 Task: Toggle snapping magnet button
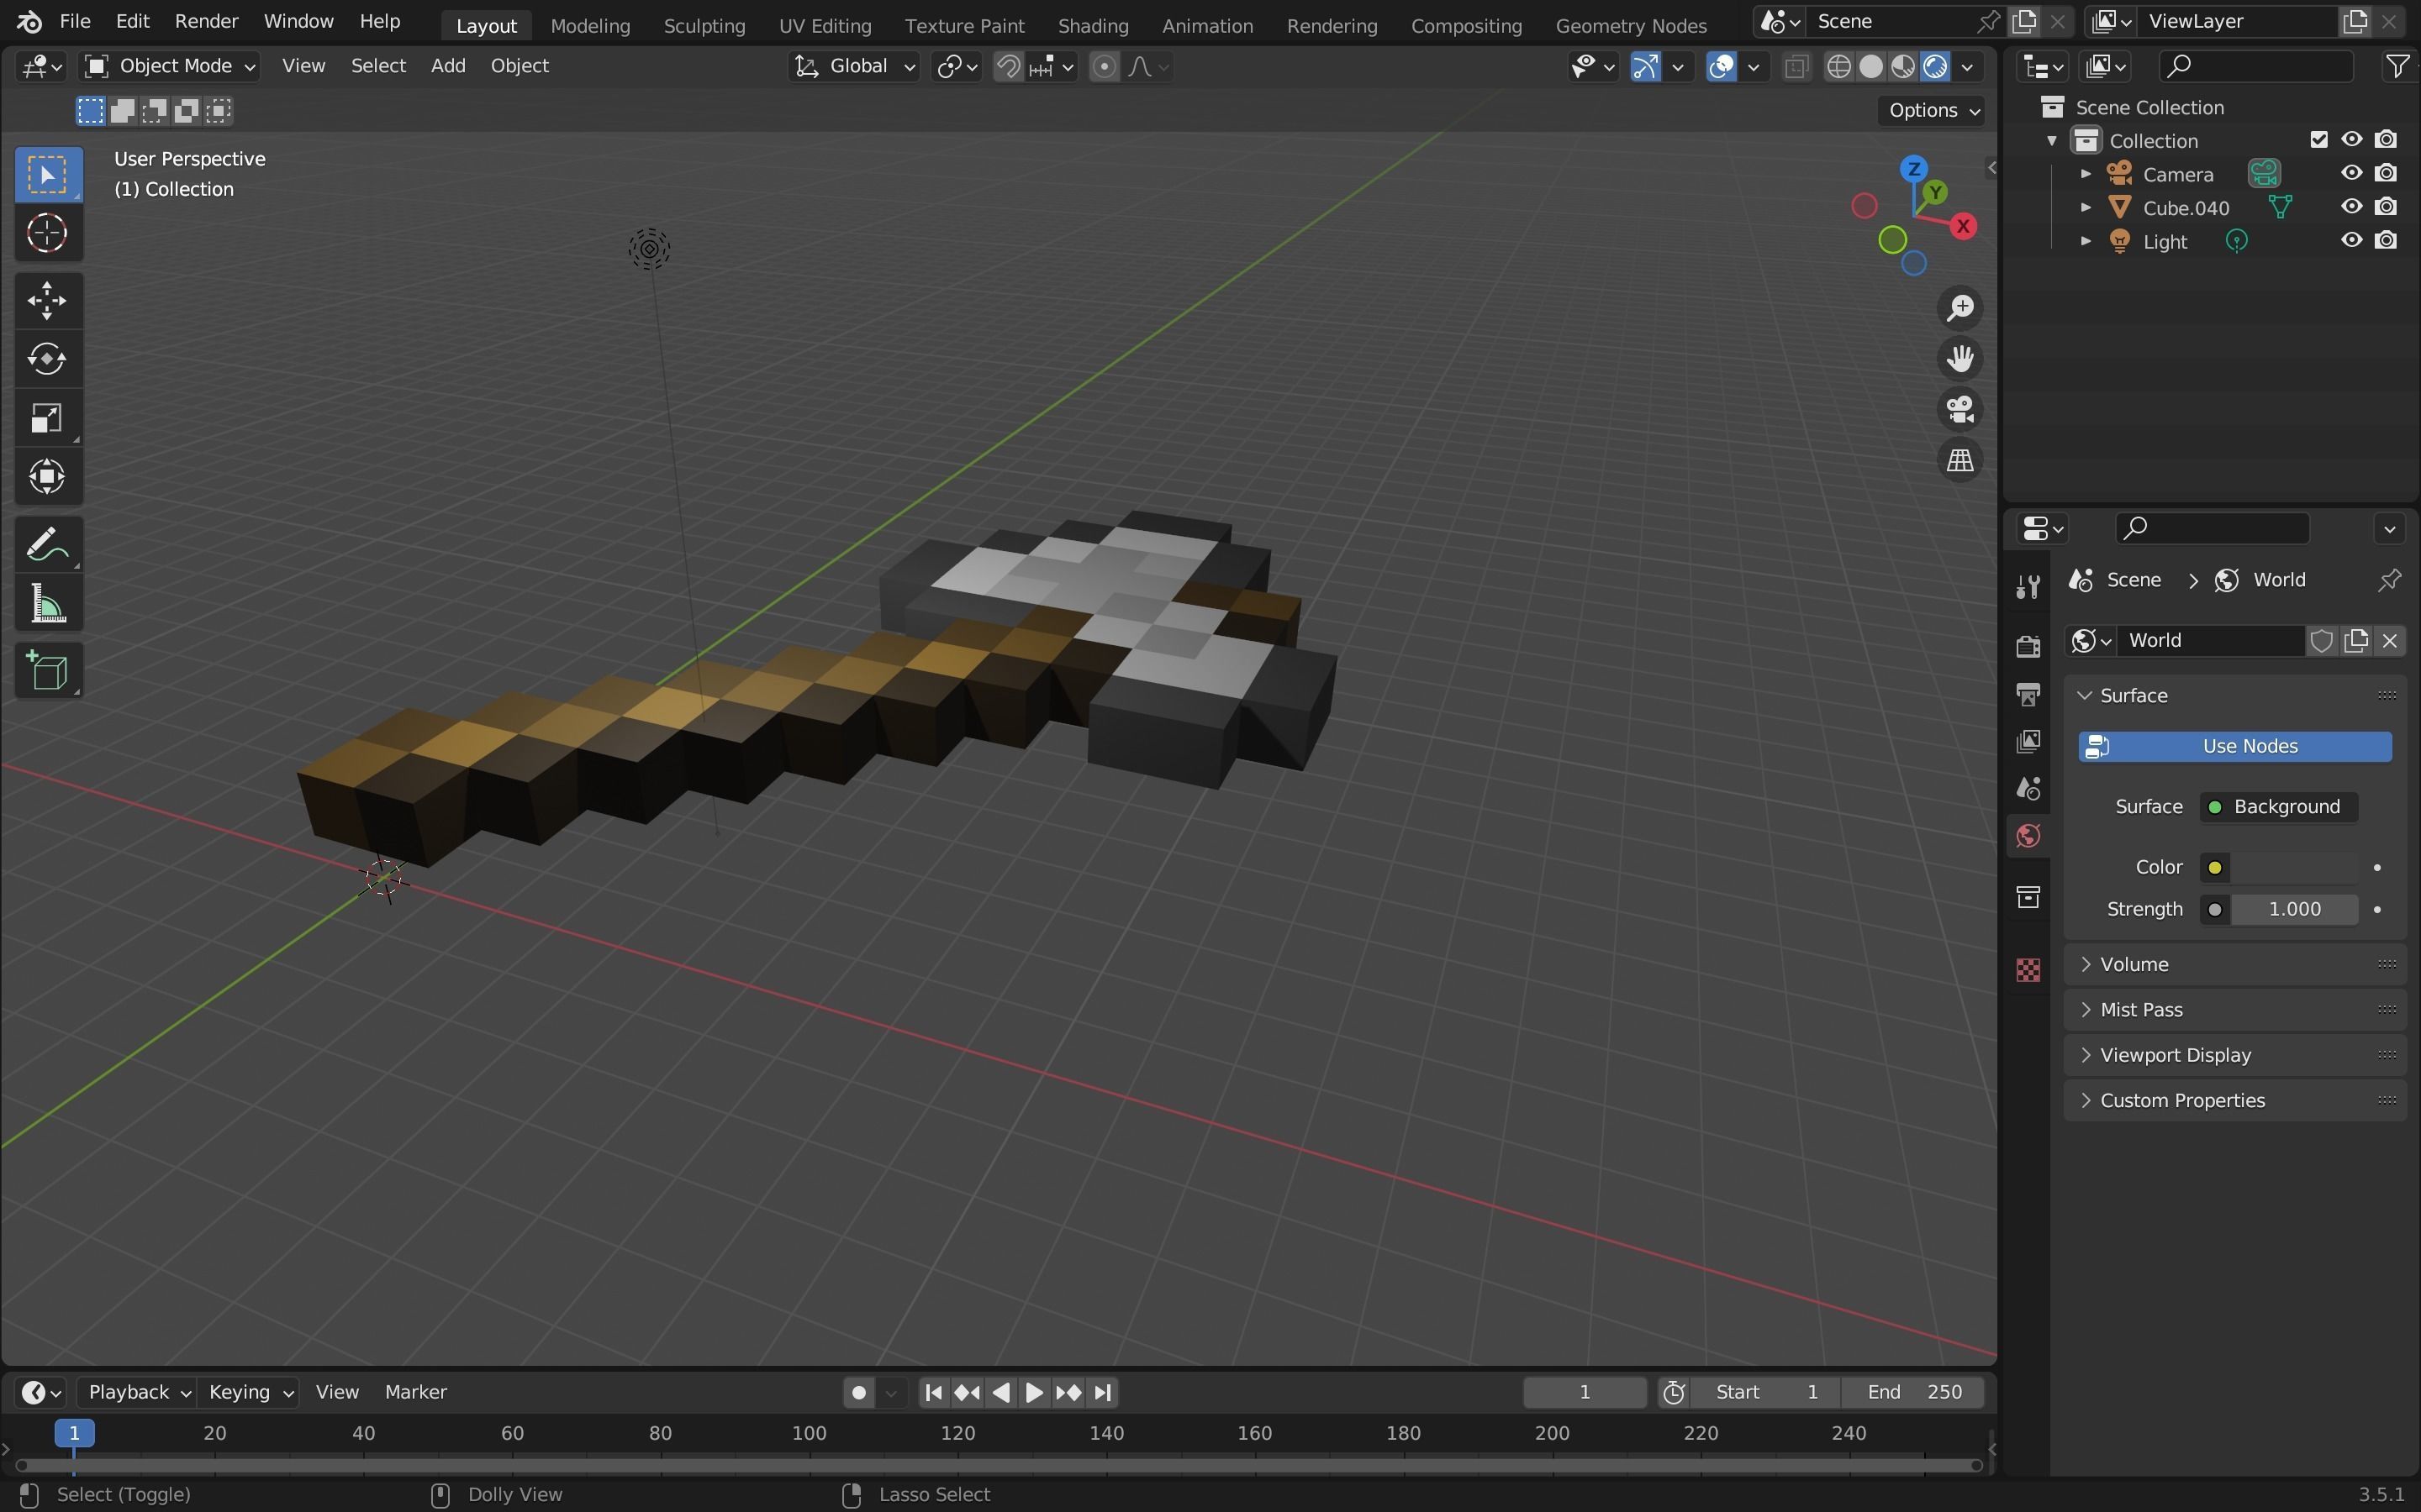coord(1009,66)
